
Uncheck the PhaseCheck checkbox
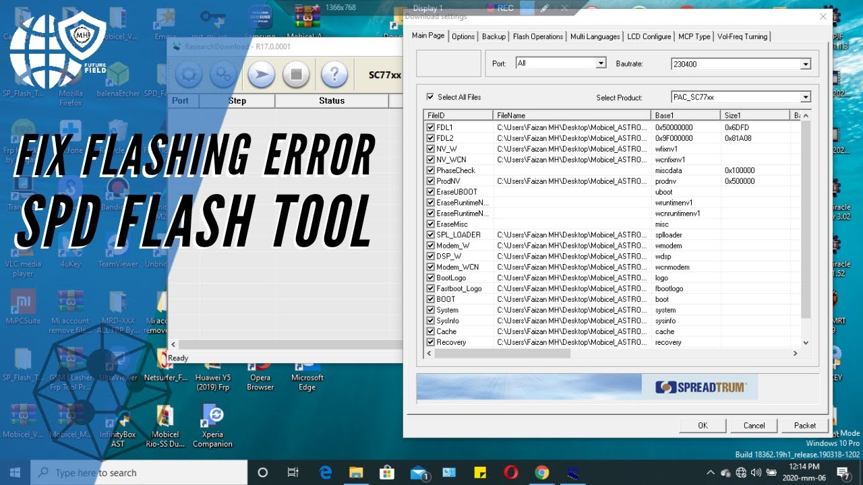pyautogui.click(x=430, y=170)
